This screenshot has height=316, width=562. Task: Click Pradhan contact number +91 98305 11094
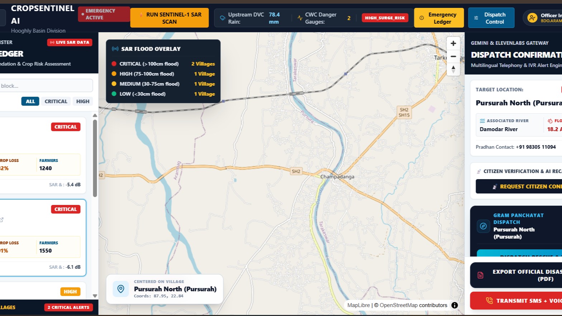[x=536, y=147]
